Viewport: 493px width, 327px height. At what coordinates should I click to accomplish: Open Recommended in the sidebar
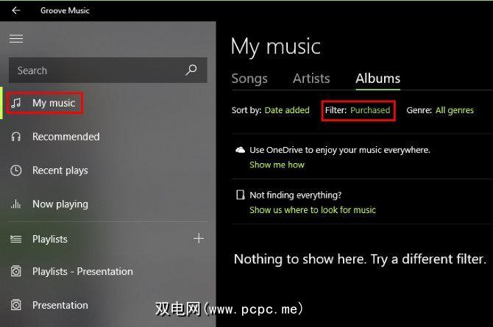coord(108,137)
